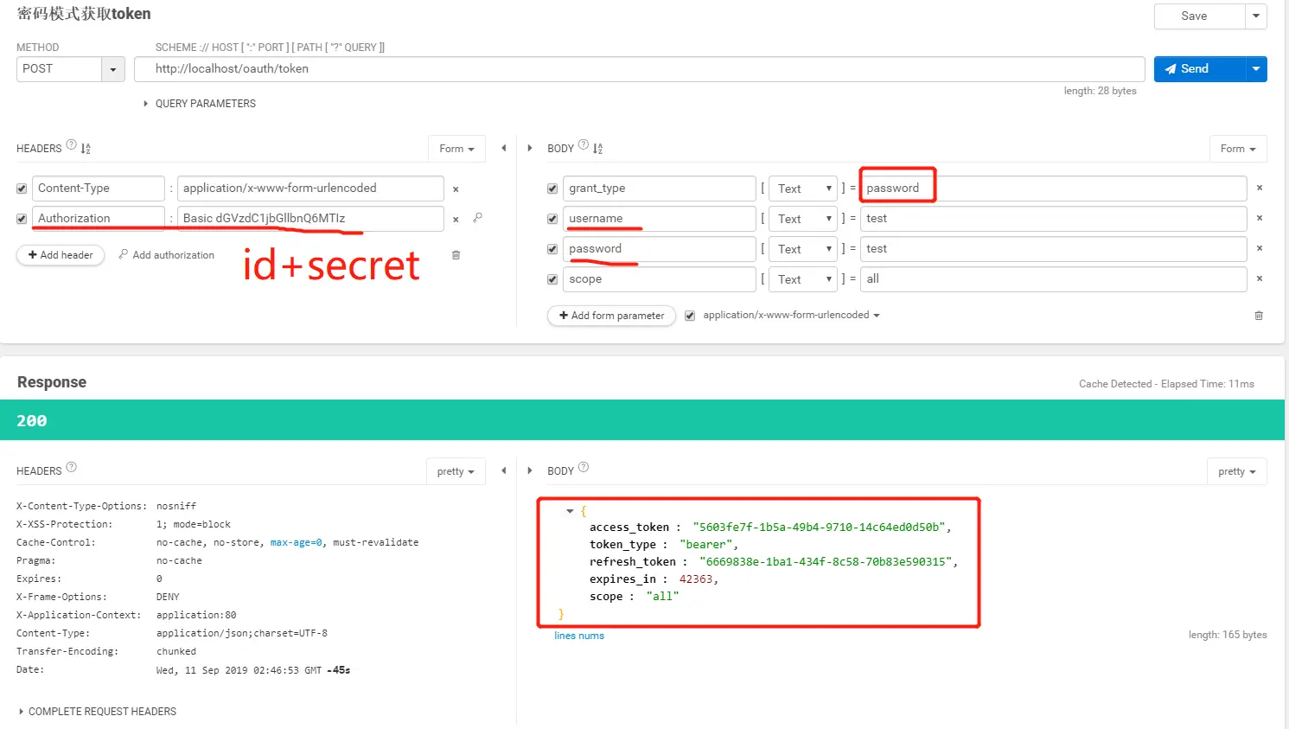
Task: Click the Authorization Basic value field
Action: point(310,219)
